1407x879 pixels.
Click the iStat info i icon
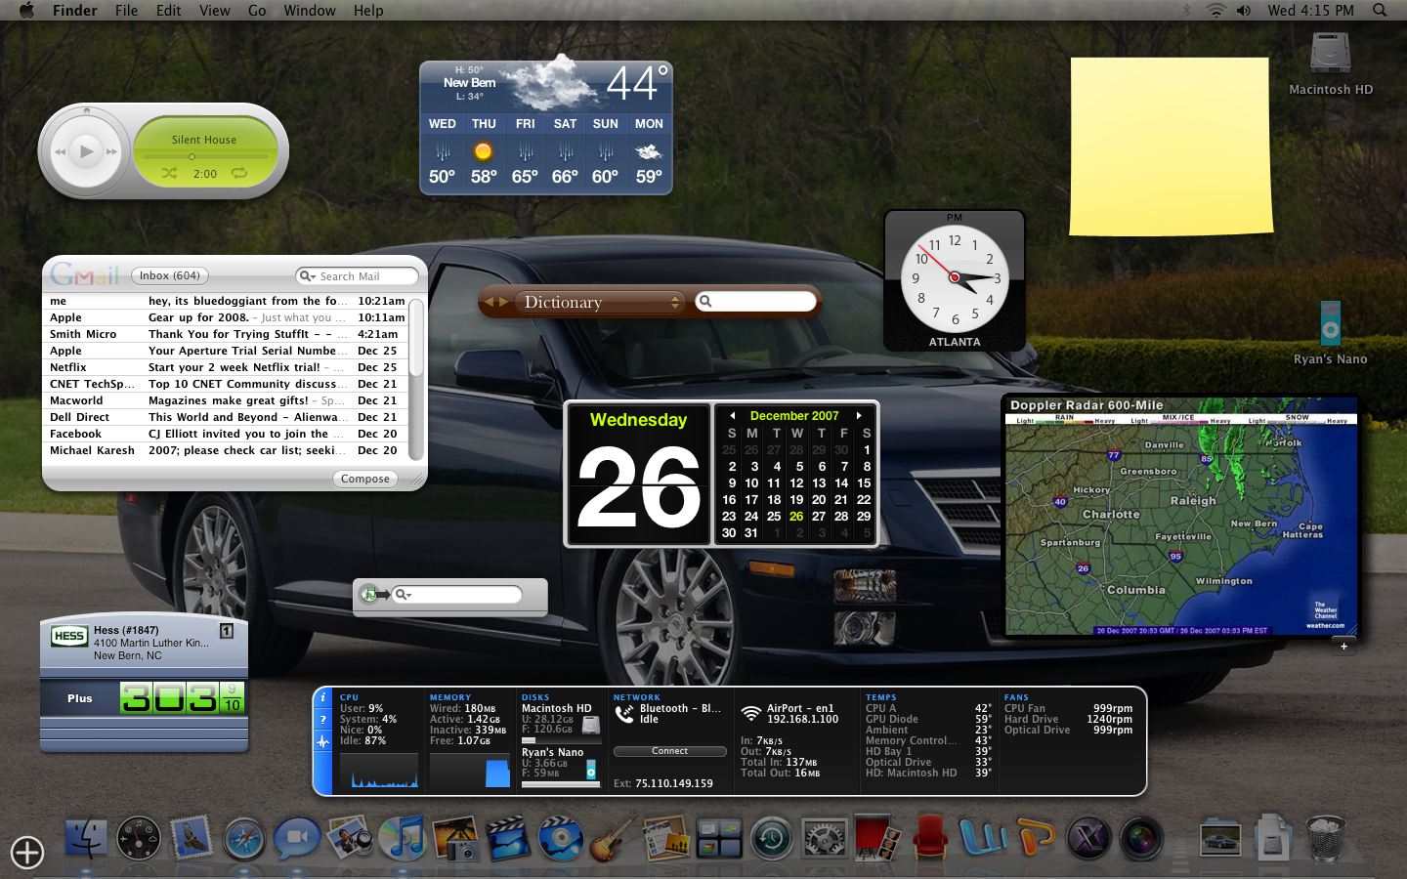(x=323, y=698)
